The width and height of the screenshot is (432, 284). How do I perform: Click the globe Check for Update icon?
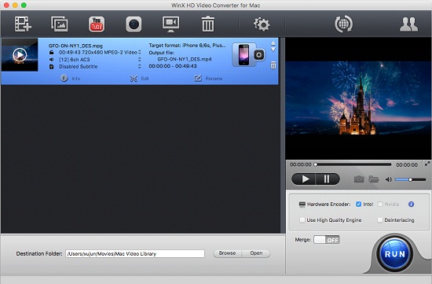pos(343,24)
